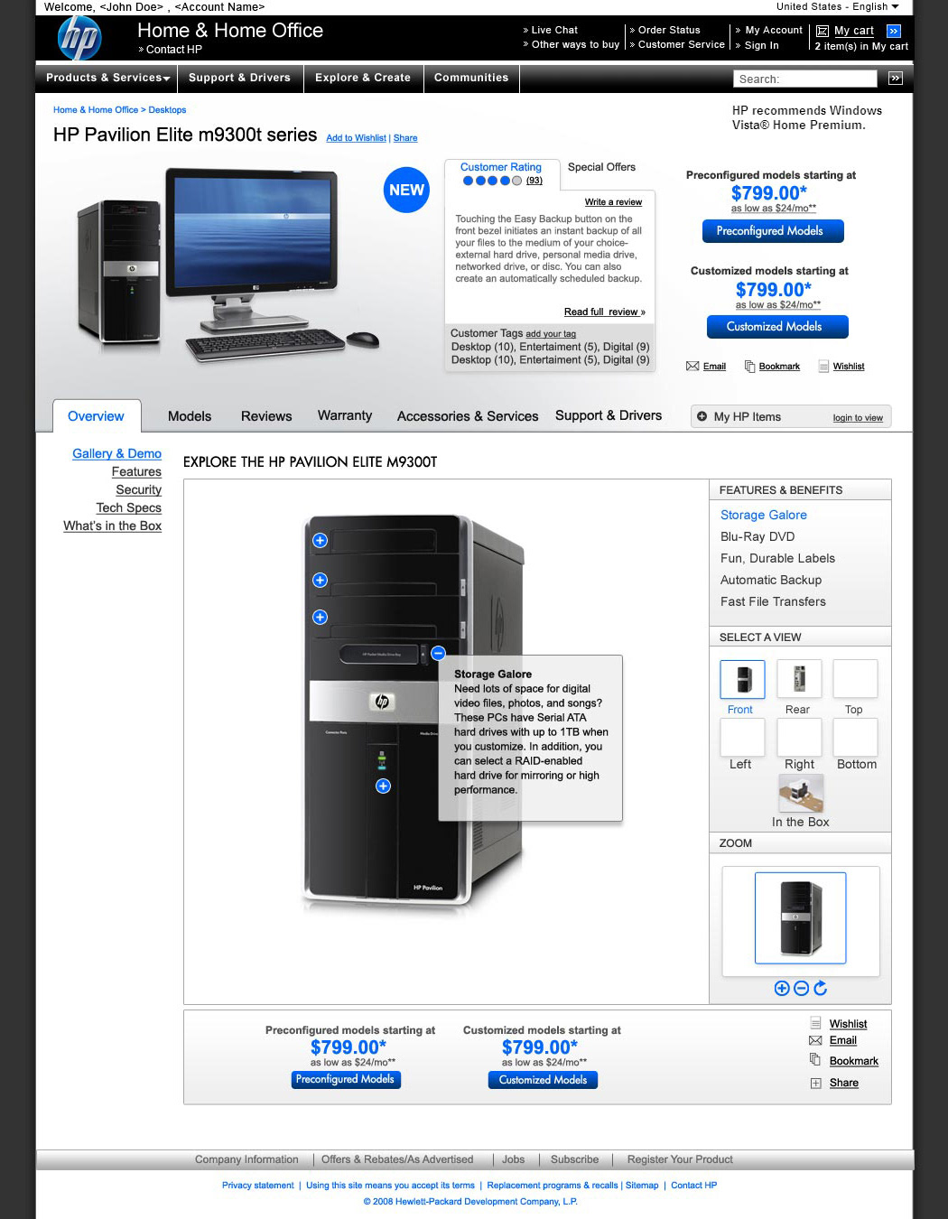Open the Desktops breadcrumb link
948x1219 pixels.
pos(167,110)
